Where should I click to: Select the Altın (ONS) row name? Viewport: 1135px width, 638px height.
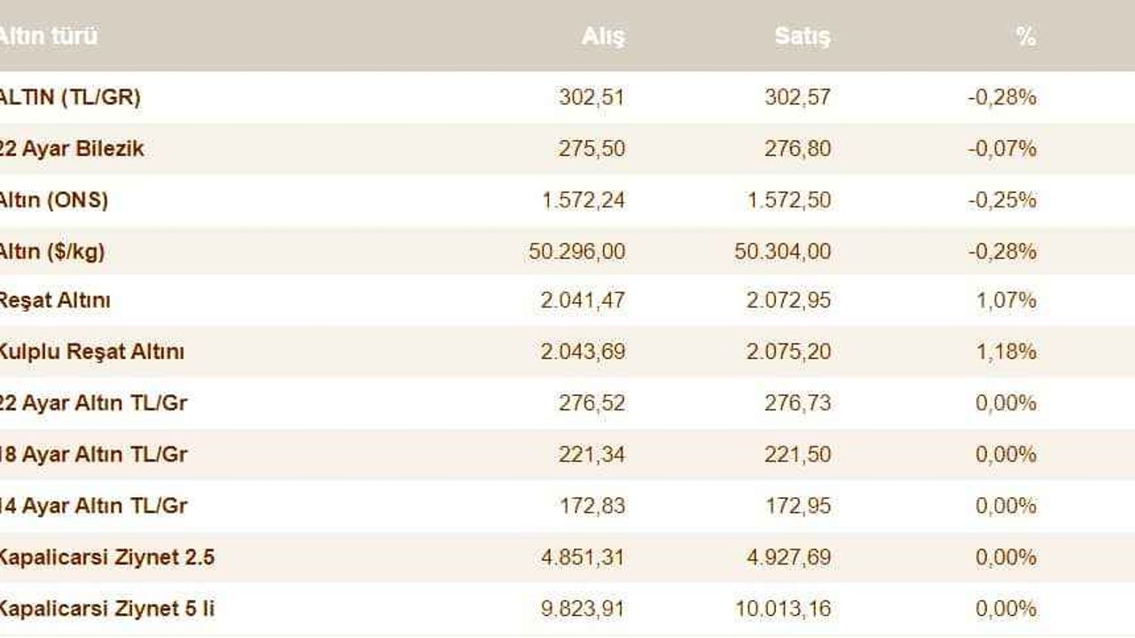point(53,200)
